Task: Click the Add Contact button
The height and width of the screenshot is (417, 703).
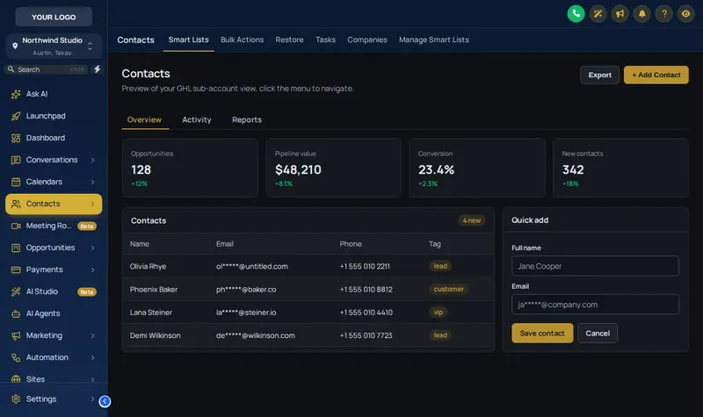Action: (656, 75)
